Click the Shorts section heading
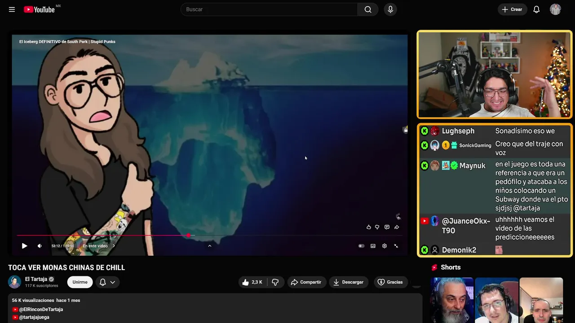 click(x=451, y=267)
